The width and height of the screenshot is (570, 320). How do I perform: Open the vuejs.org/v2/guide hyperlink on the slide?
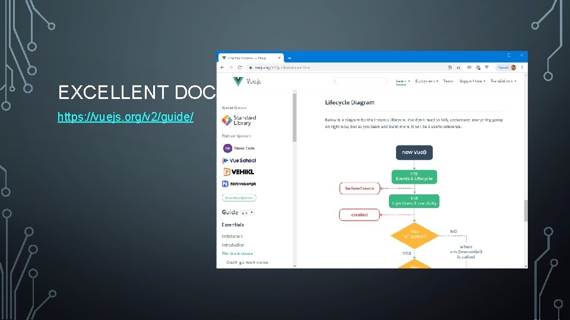[x=125, y=117]
